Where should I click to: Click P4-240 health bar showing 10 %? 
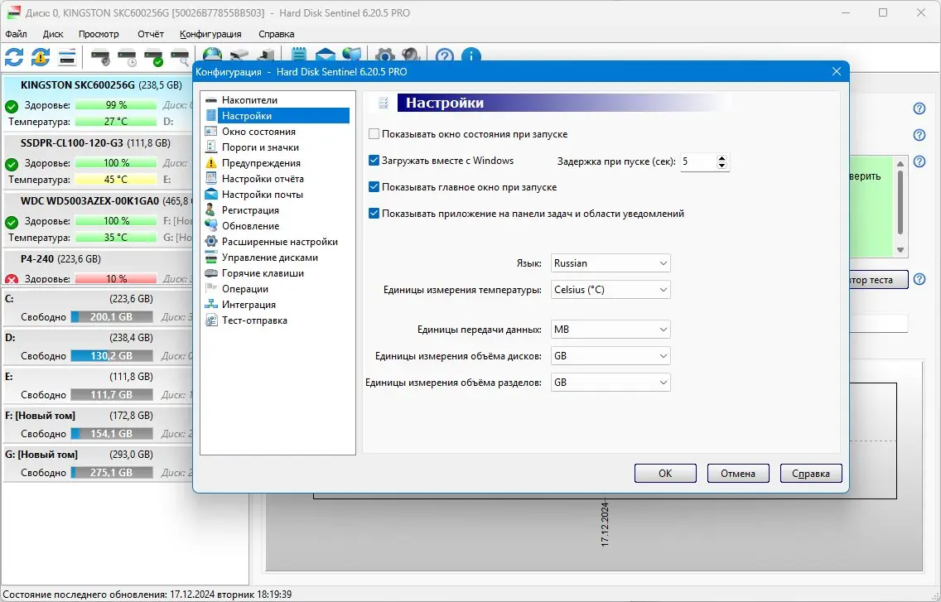[x=116, y=278]
